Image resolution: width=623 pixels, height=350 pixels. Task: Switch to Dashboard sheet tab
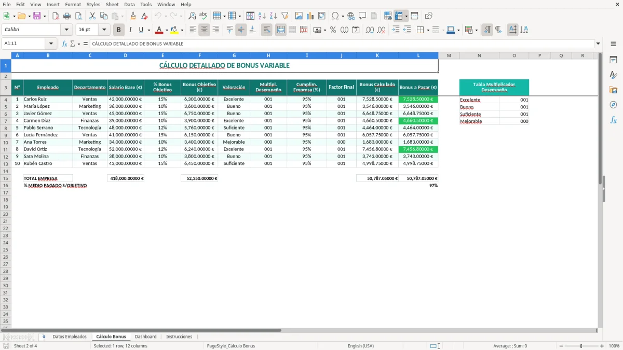145,337
